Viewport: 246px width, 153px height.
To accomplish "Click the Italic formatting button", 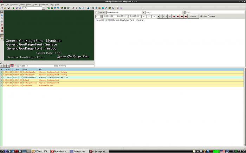I will [x=161, y=16].
